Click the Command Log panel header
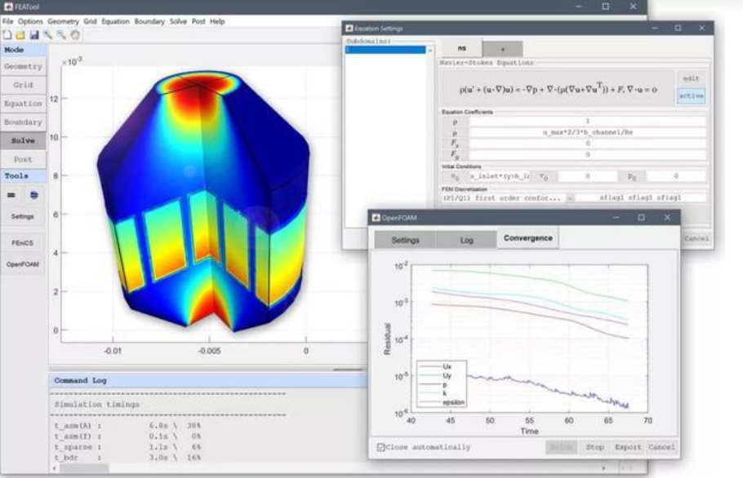The height and width of the screenshot is (478, 743). click(x=208, y=380)
